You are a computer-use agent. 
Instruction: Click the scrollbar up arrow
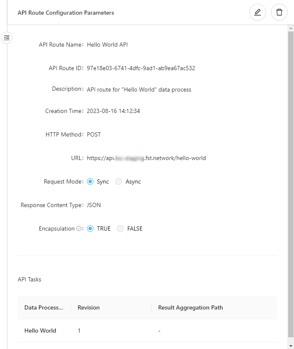tap(291, 28)
